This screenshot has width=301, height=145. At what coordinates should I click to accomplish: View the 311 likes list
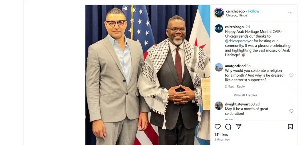pyautogui.click(x=221, y=134)
